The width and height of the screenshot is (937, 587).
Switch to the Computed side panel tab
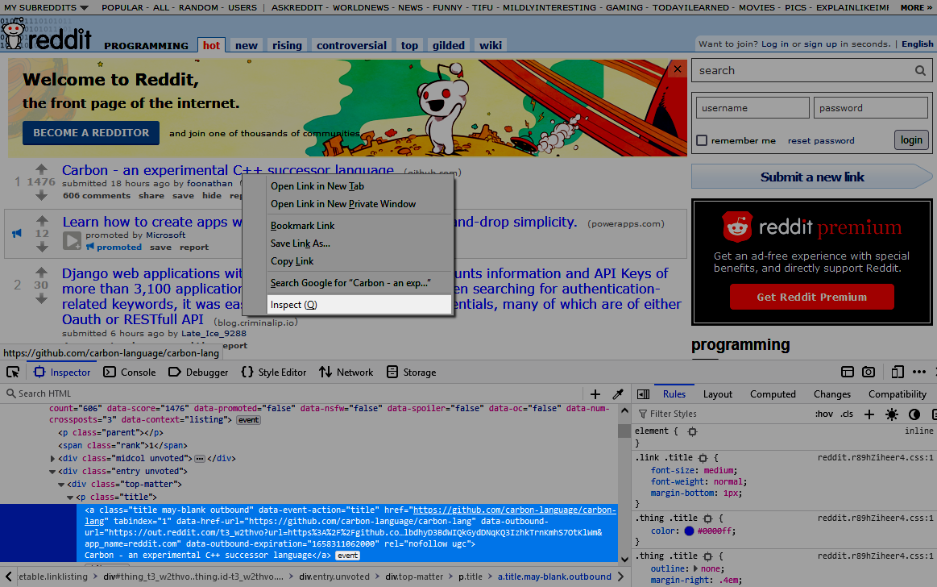[x=773, y=394]
